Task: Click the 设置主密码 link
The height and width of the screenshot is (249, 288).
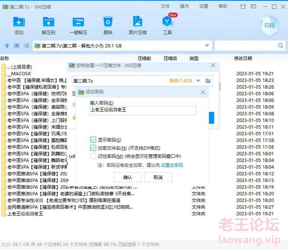Action: coord(172,165)
